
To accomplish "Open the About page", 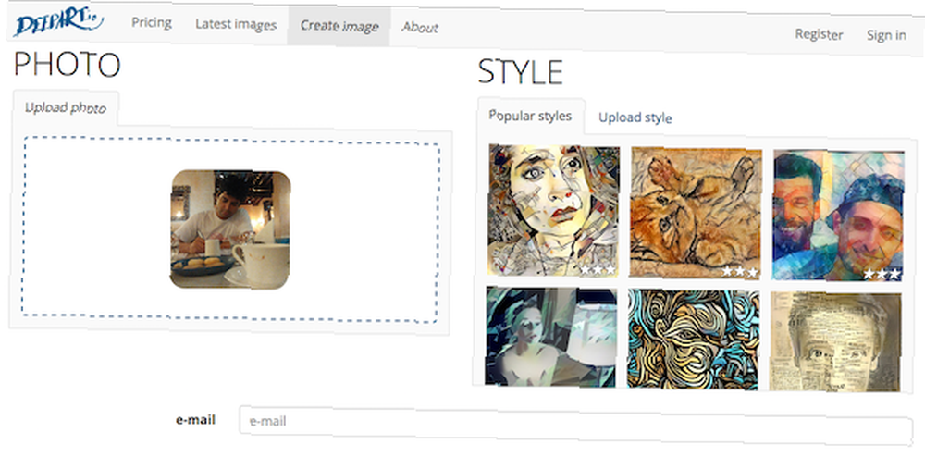I will coord(420,28).
